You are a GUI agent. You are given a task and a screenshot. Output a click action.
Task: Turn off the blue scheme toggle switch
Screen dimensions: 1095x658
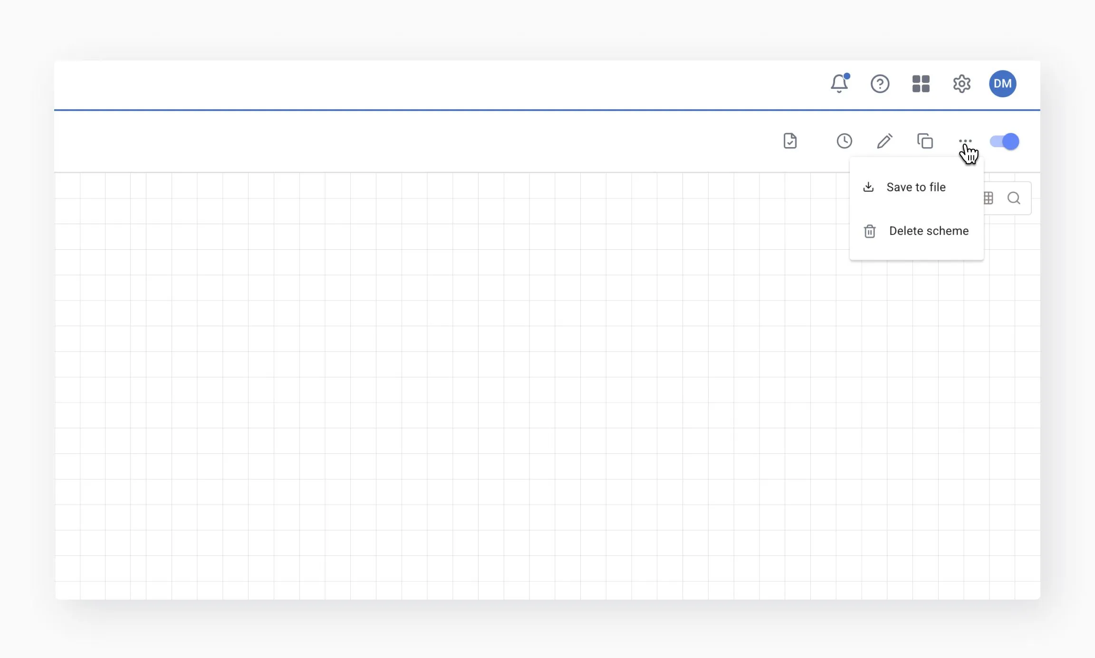(x=1004, y=141)
